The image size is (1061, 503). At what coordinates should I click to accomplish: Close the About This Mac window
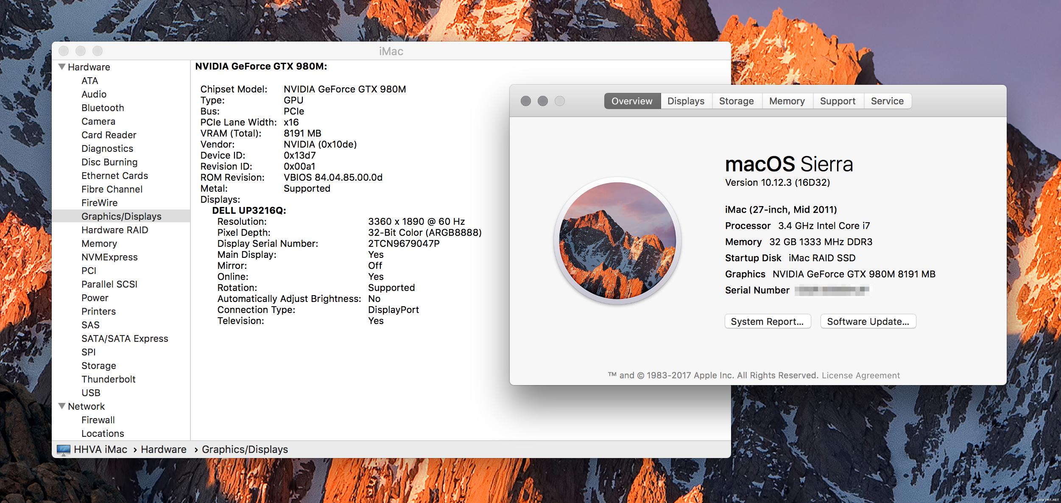point(526,101)
